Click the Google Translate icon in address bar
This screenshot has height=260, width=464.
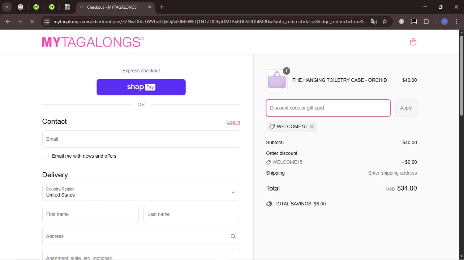[374, 22]
